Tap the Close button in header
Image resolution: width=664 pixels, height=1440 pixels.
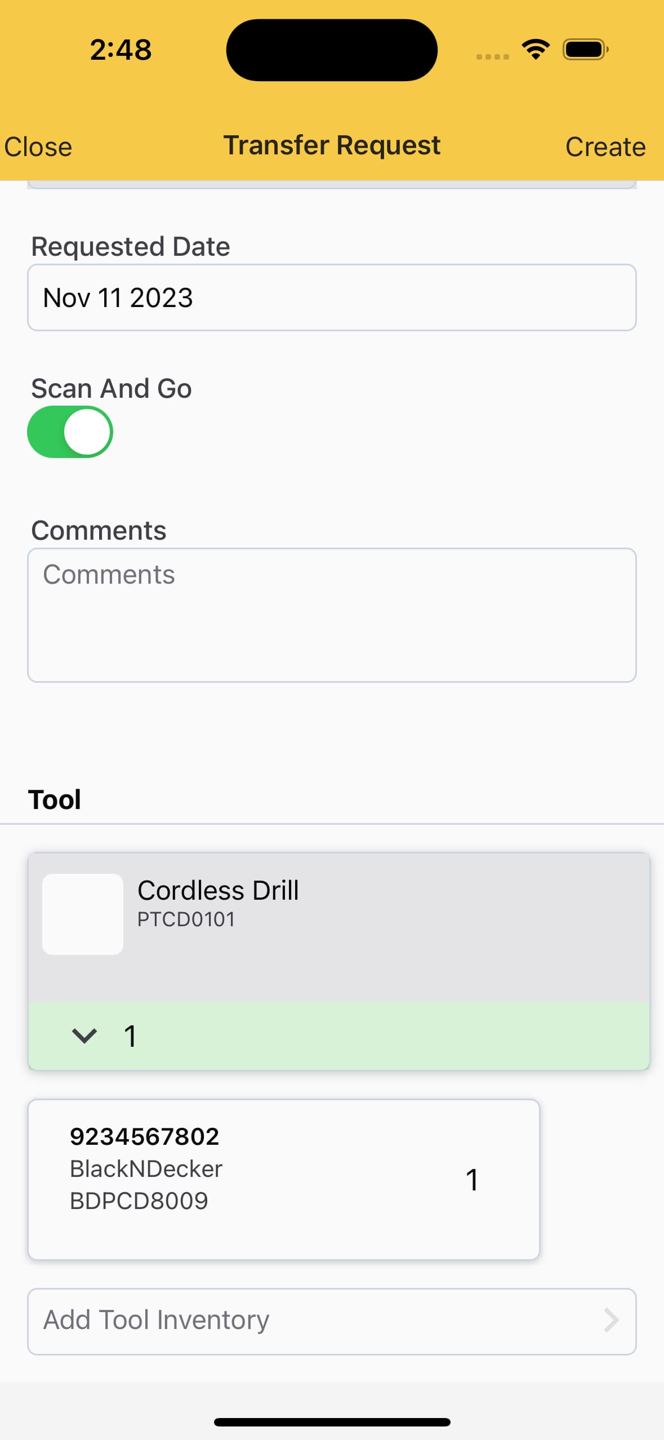click(x=38, y=147)
